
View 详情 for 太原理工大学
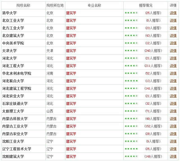pyautogui.click(x=173, y=111)
